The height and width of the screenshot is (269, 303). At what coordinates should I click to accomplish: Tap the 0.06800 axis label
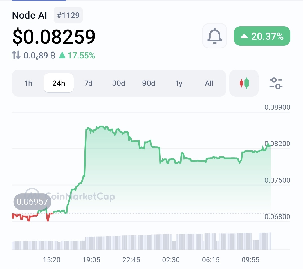coord(277,216)
